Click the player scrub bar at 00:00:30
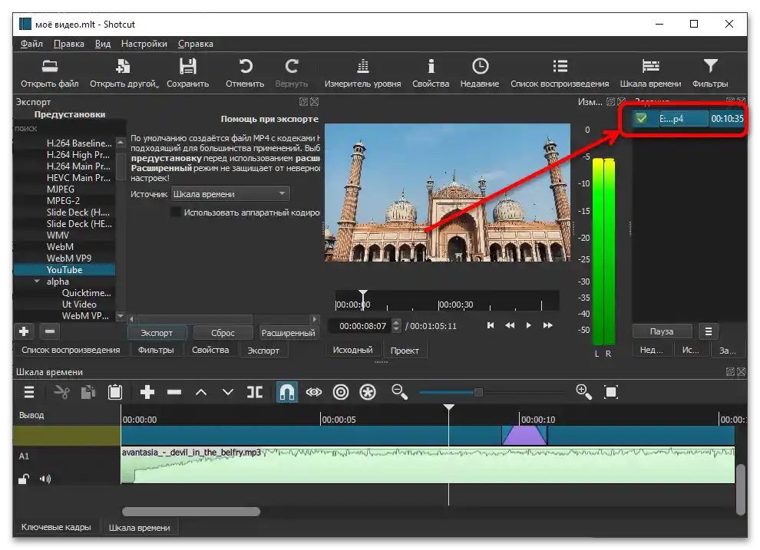The height and width of the screenshot is (550, 760). 438,304
